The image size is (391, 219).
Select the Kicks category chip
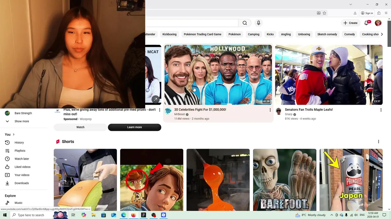[x=270, y=34]
